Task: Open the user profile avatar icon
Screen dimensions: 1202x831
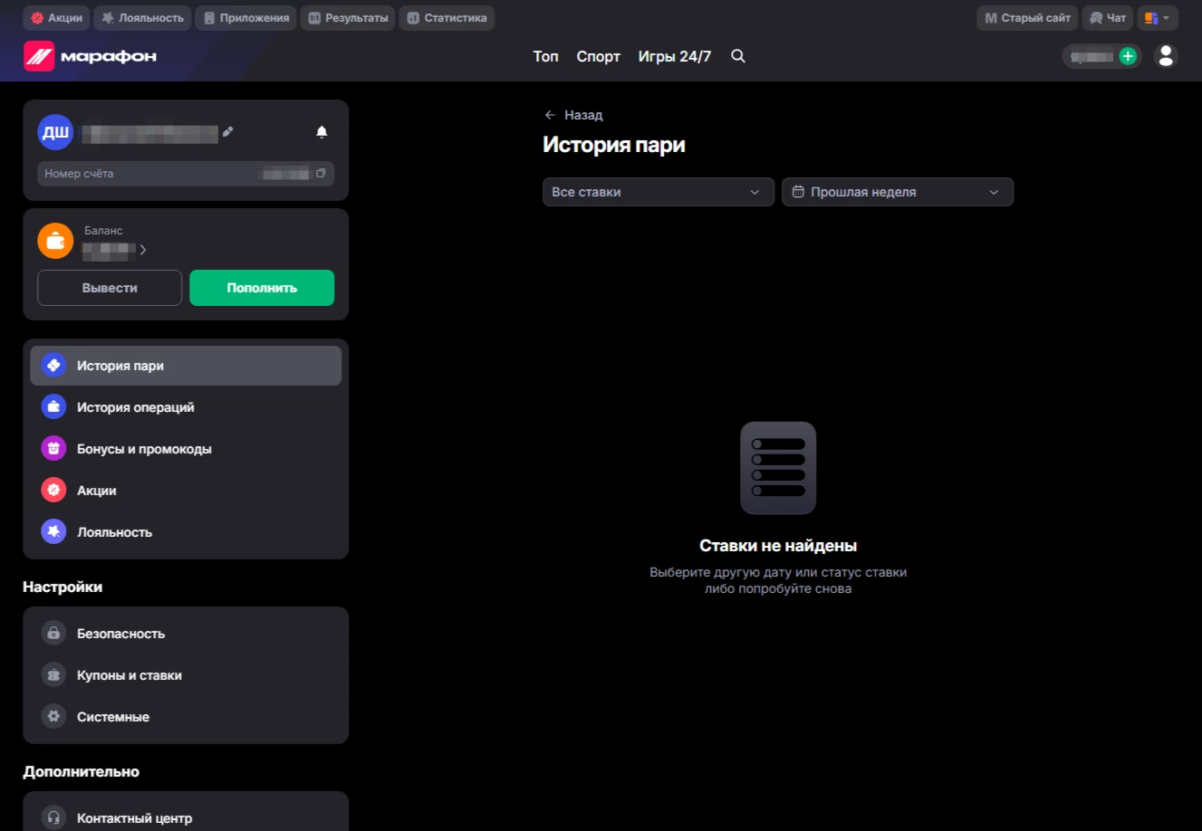Action: [x=1167, y=56]
